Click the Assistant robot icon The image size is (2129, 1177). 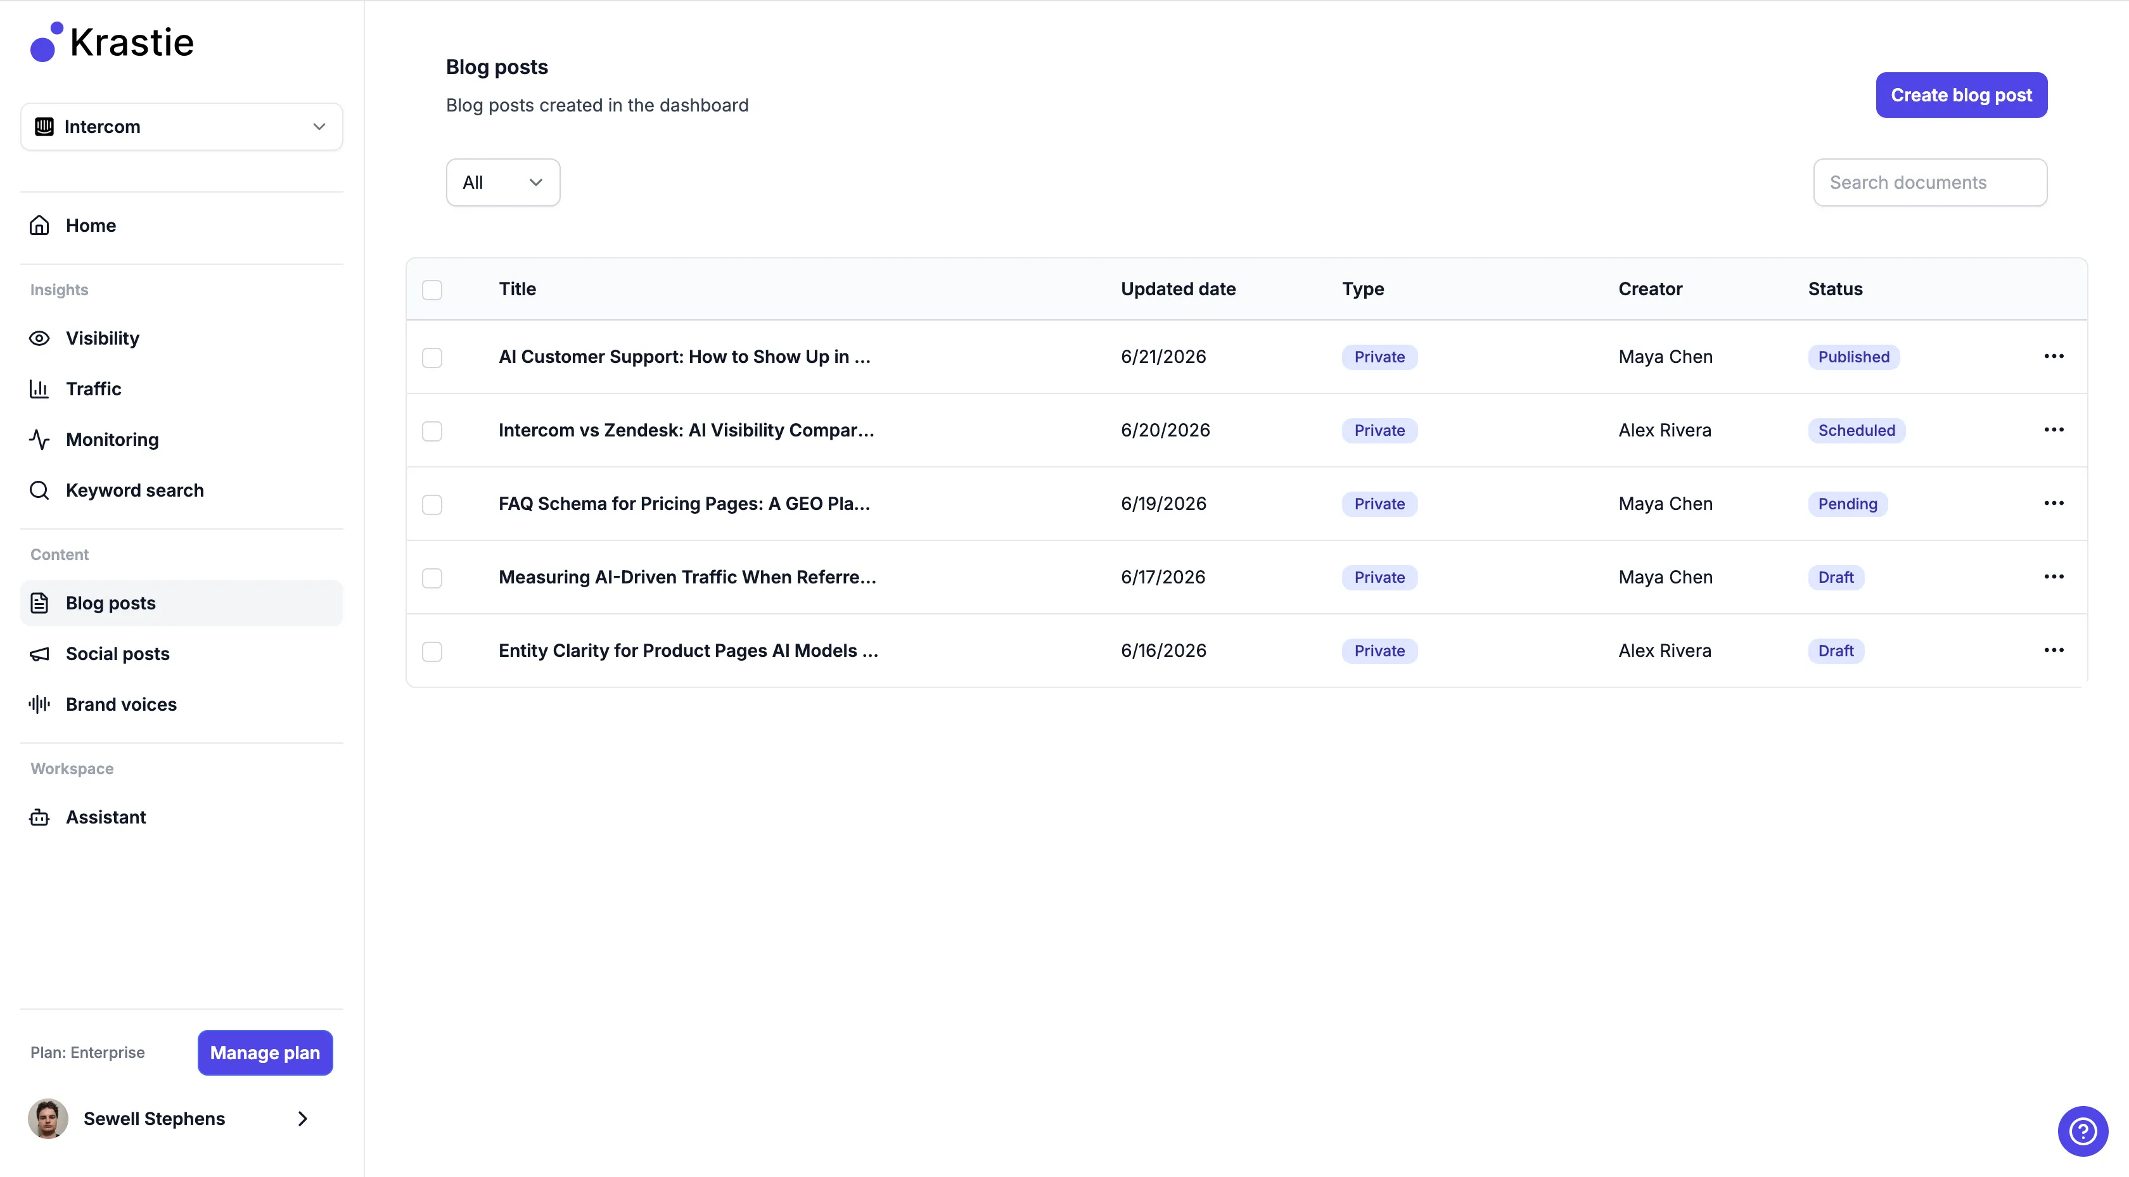tap(40, 817)
